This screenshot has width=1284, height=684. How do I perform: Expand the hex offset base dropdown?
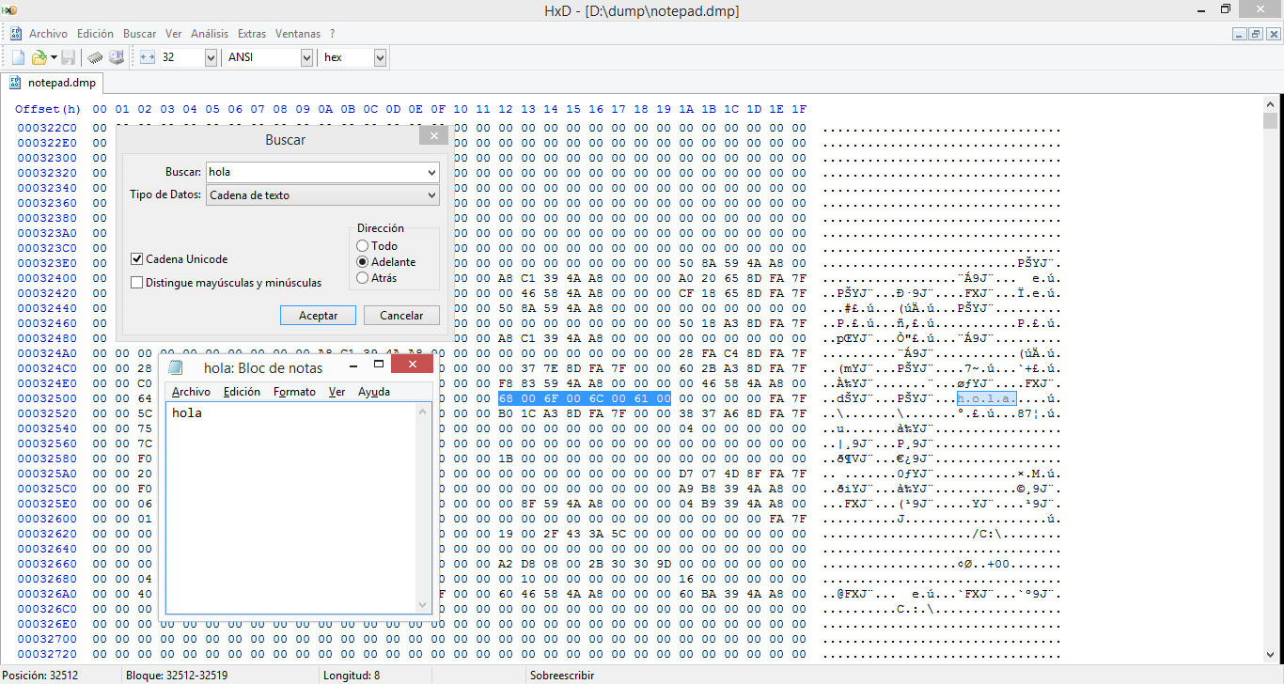tap(380, 57)
